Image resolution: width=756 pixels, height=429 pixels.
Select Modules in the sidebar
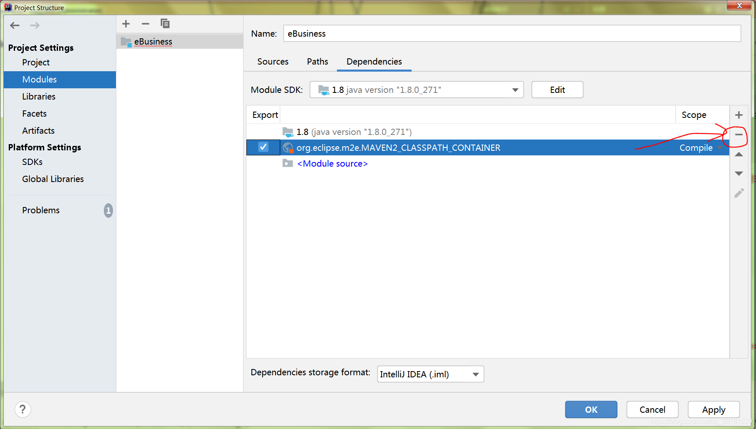[60, 80]
